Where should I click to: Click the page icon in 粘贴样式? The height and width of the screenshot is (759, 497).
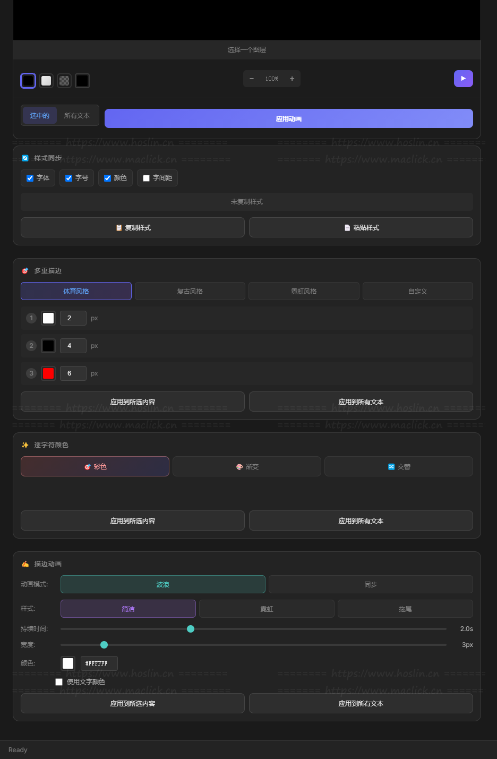[x=347, y=227]
